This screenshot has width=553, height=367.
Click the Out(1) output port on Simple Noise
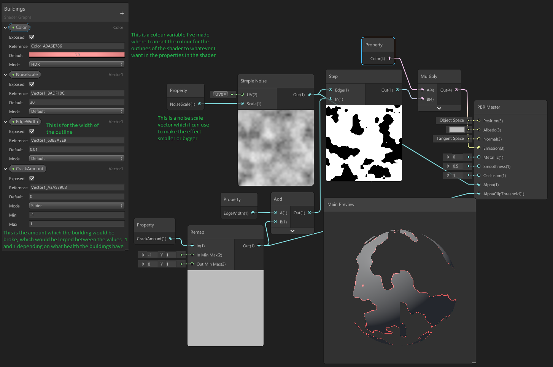[x=309, y=94]
